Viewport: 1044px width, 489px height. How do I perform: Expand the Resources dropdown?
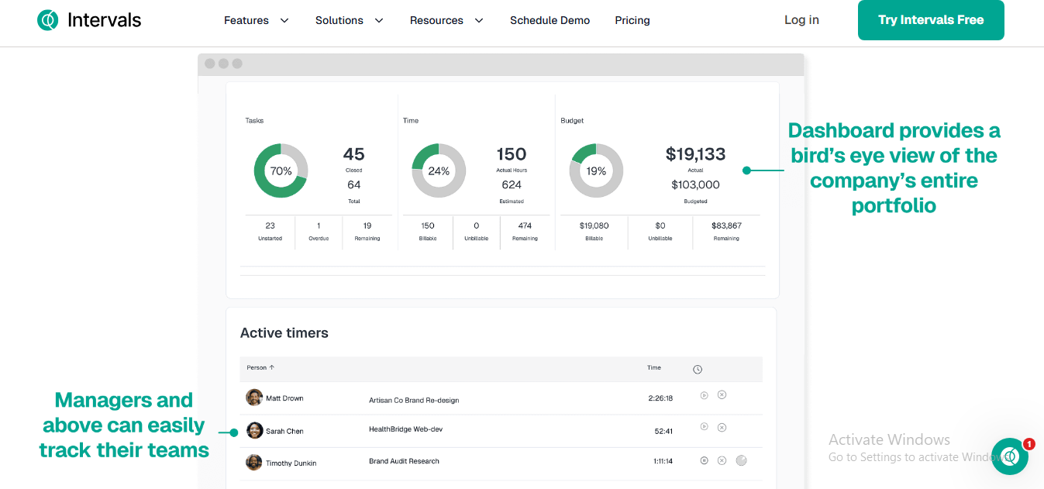pyautogui.click(x=446, y=20)
